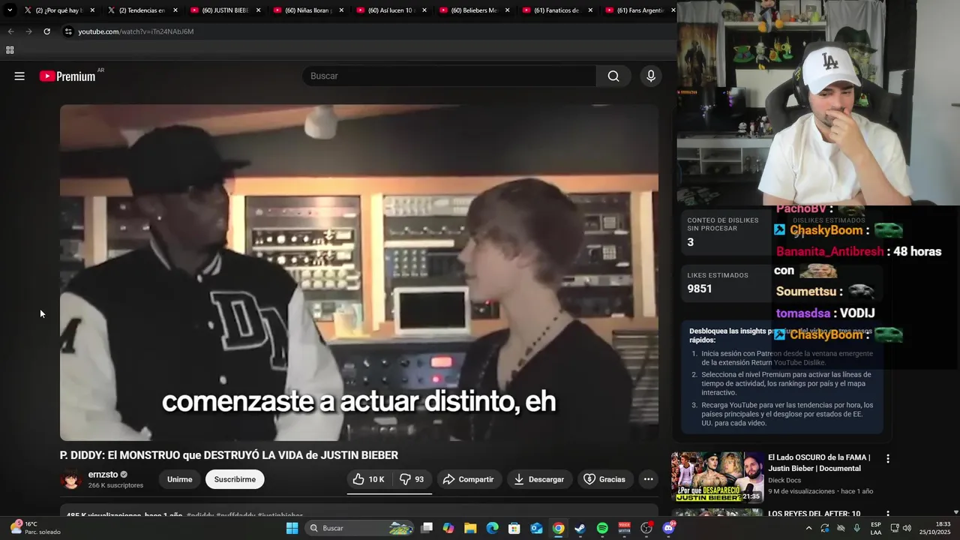Image resolution: width=960 pixels, height=540 pixels.
Task: Go forward with browser forward arrow
Action: pyautogui.click(x=28, y=31)
